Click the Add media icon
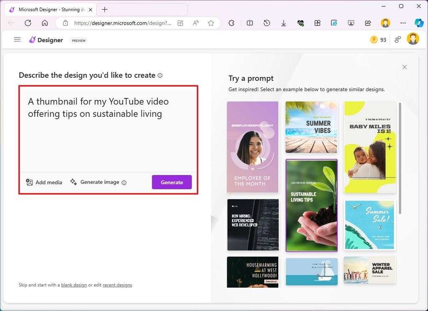Image resolution: width=428 pixels, height=311 pixels. click(29, 182)
